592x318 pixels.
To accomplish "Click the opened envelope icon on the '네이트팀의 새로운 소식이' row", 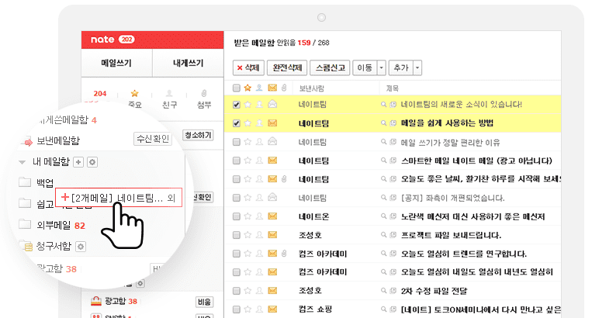I will click(x=272, y=104).
